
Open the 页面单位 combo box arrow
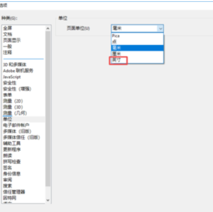(x=161, y=29)
